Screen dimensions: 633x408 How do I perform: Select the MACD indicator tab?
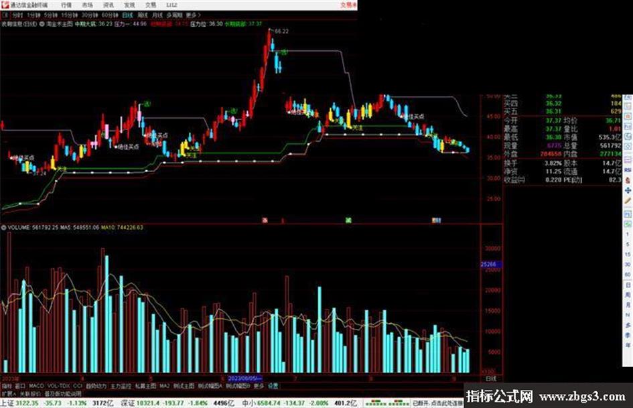36,386
